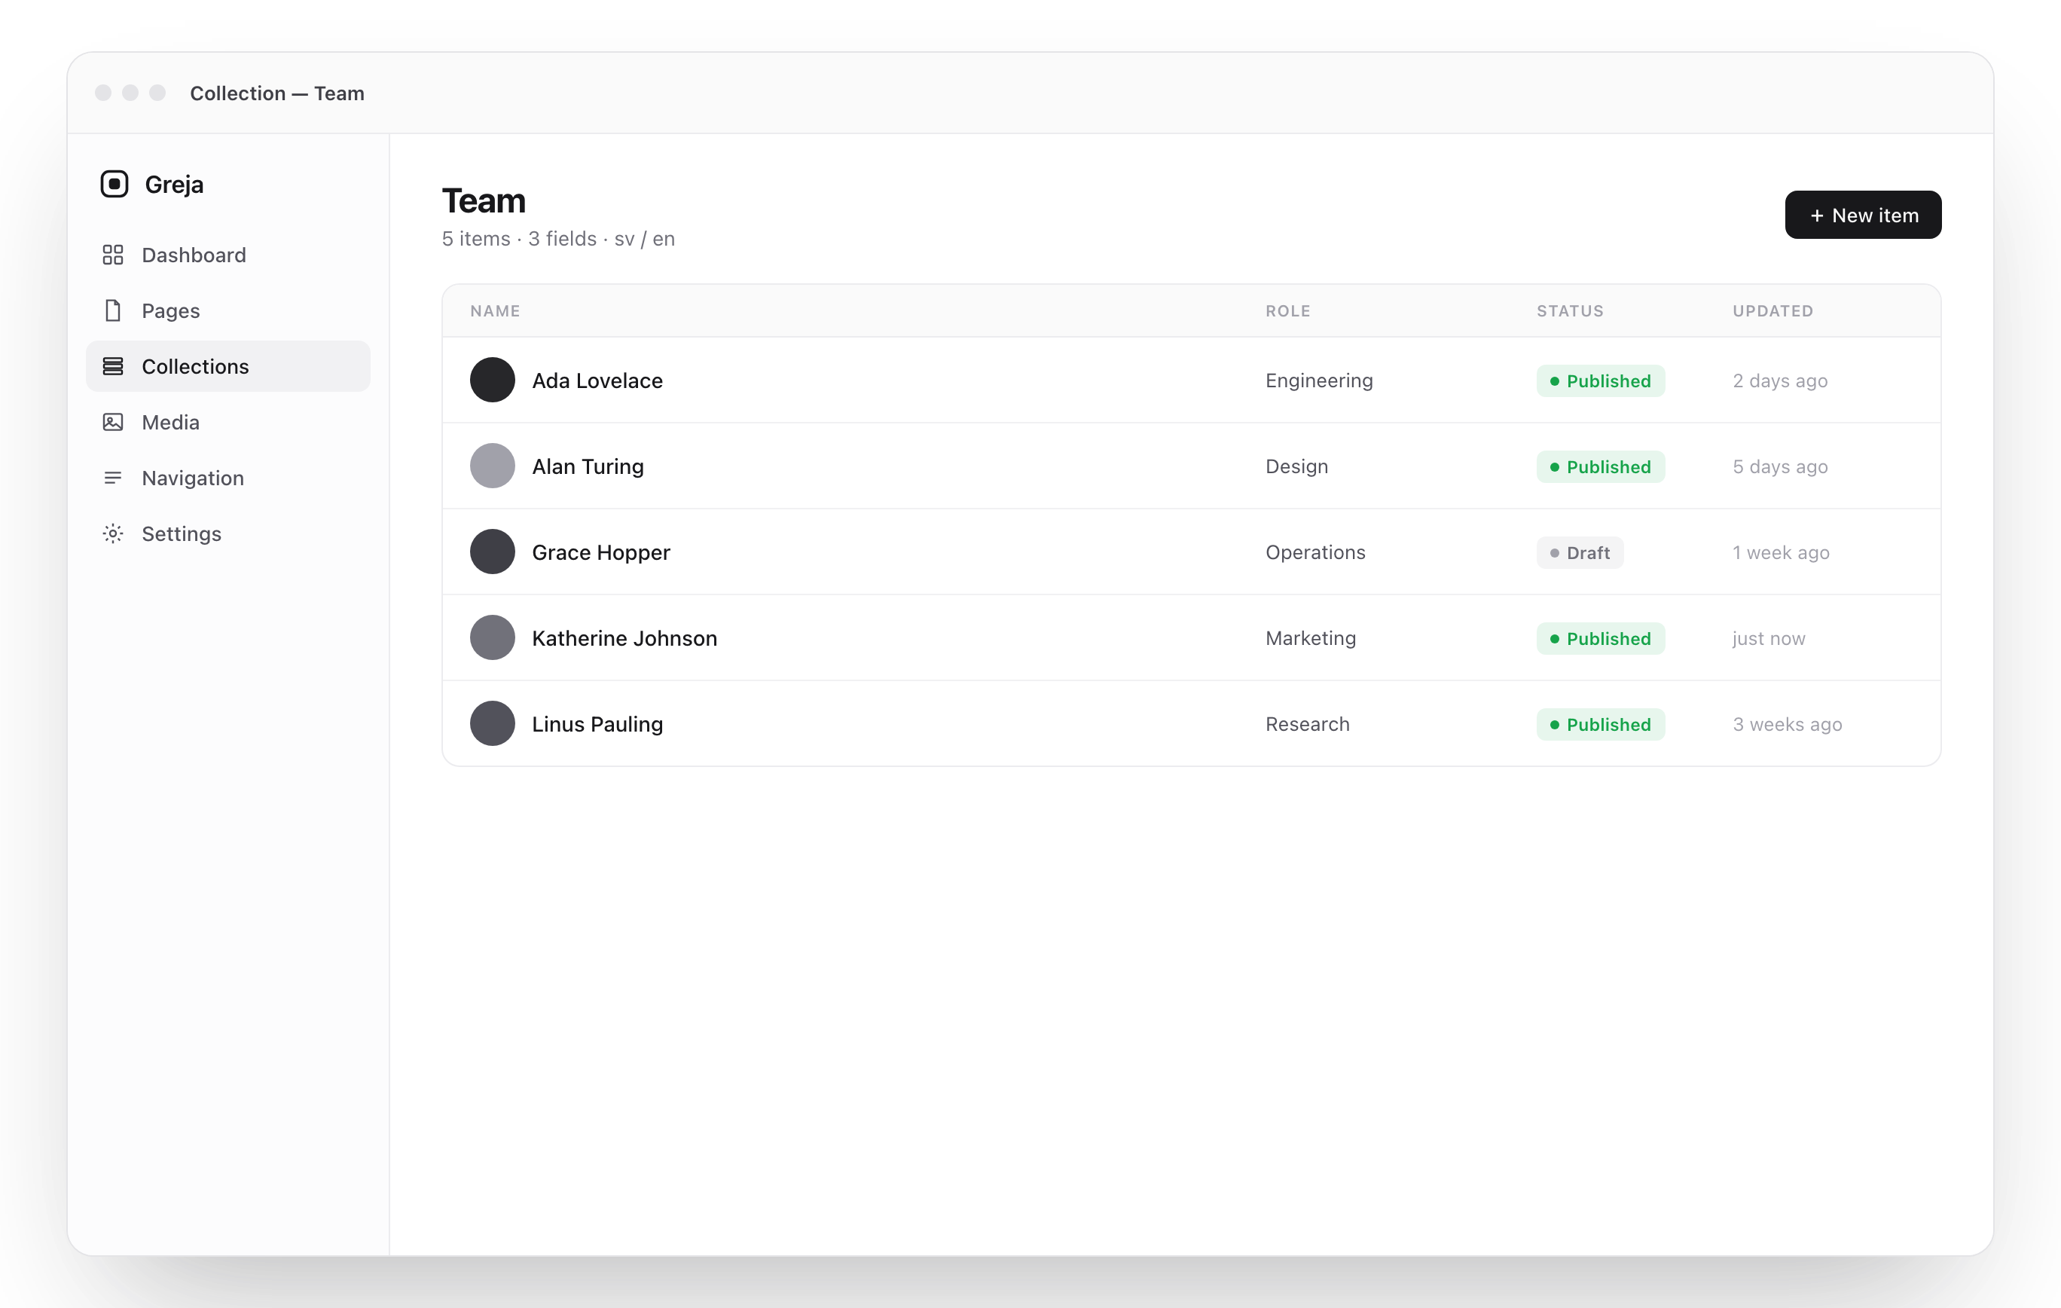
Task: Click the Engineering role cell
Action: pos(1319,381)
